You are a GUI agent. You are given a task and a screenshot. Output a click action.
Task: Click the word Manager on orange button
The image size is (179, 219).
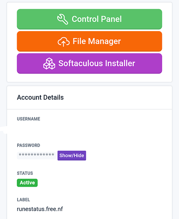pos(104,42)
